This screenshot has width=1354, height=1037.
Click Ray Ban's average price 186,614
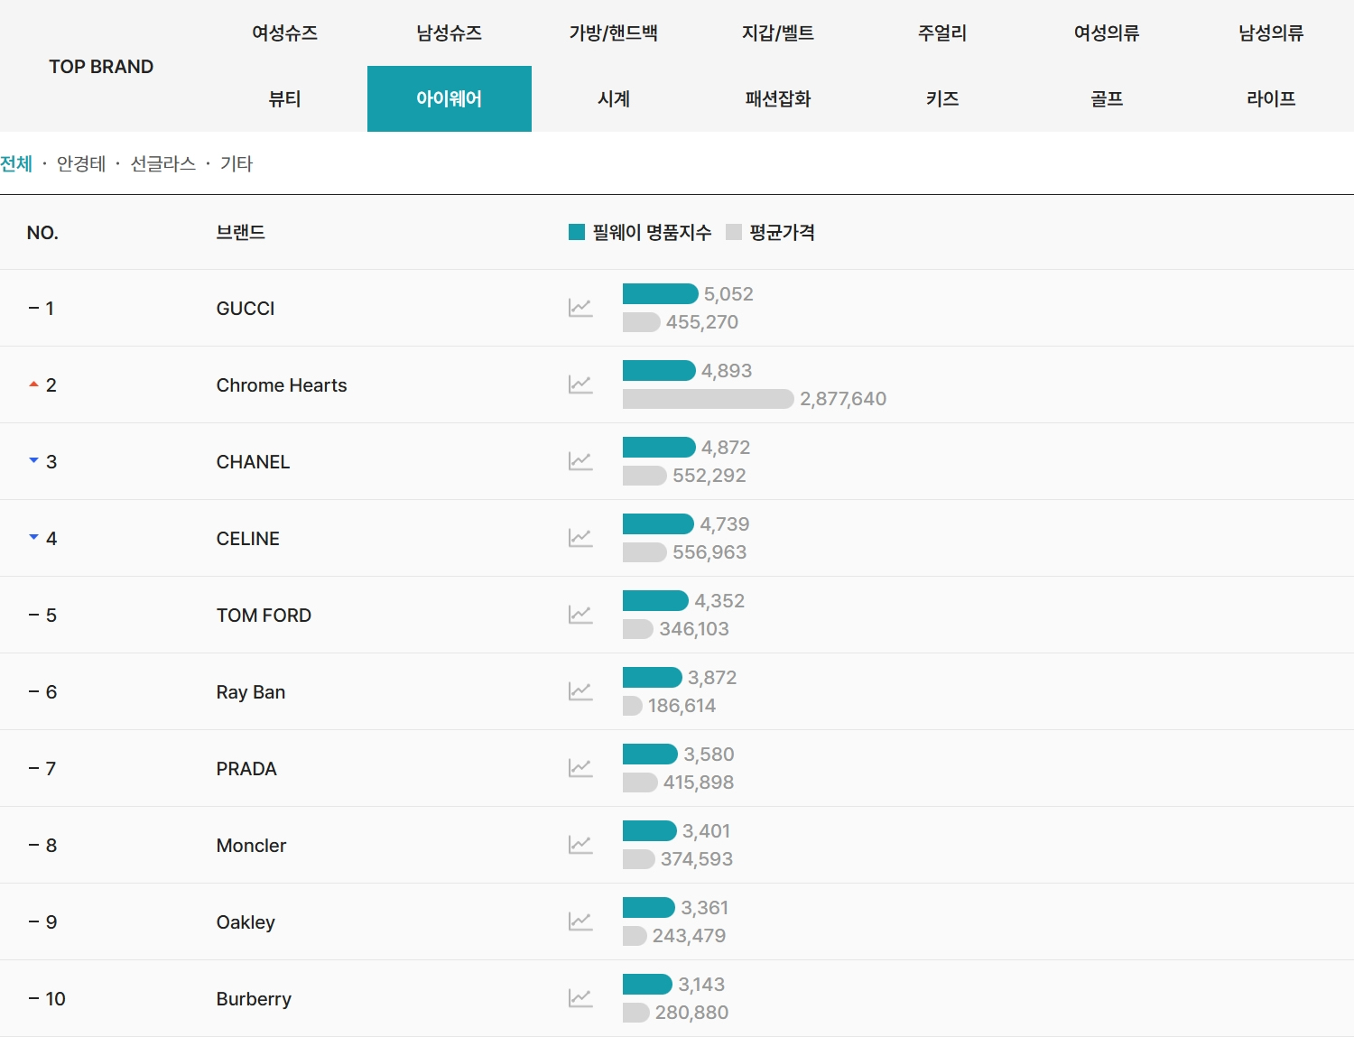(682, 706)
